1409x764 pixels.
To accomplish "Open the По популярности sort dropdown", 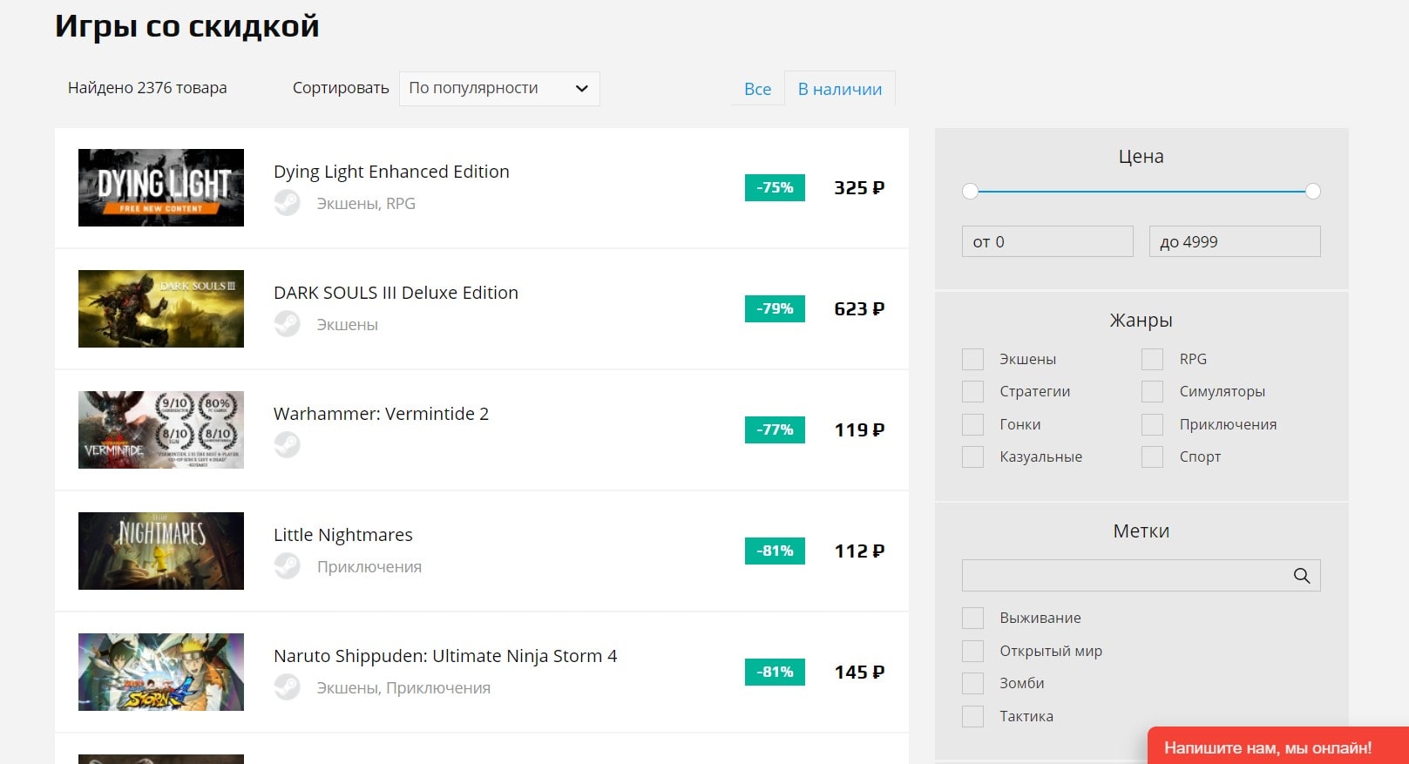I will [x=499, y=88].
